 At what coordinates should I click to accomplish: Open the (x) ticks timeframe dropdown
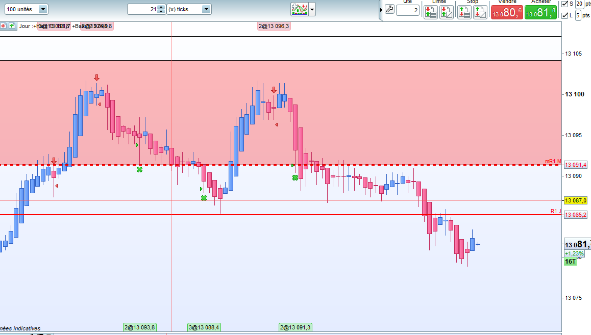[x=189, y=9]
